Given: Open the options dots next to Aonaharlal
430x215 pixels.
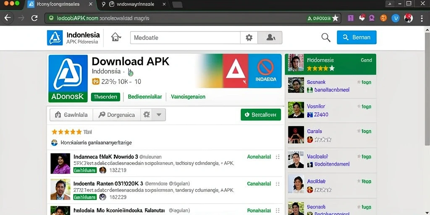Looking at the screenshot, I should (278, 157).
